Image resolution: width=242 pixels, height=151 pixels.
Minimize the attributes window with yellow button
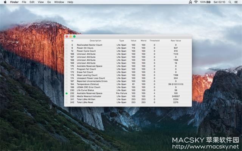(x=71, y=37)
